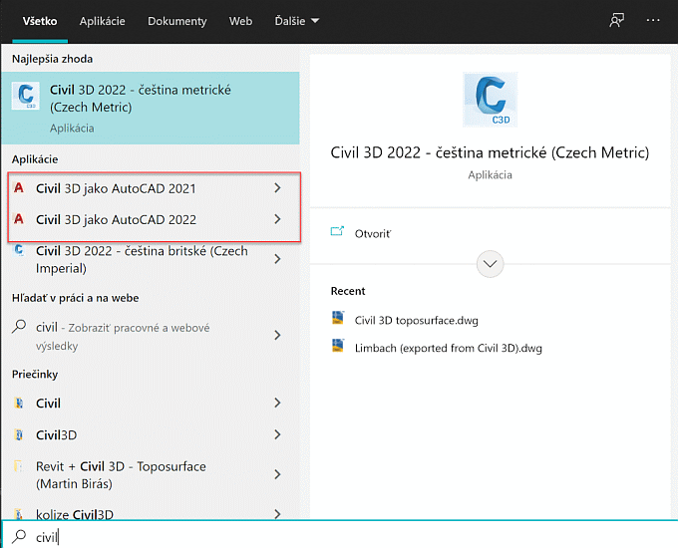Click the magnifier icon next to civil web results
Screen dimensions: 678x548
point(19,326)
